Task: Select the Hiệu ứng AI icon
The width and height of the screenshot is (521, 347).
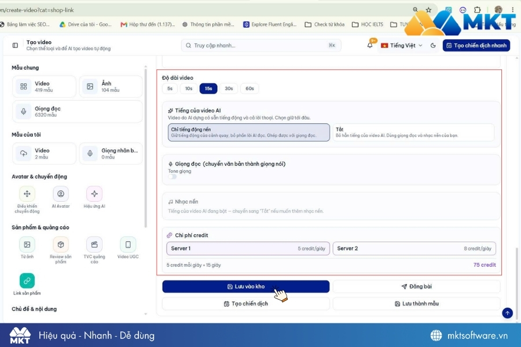Action: tap(94, 194)
